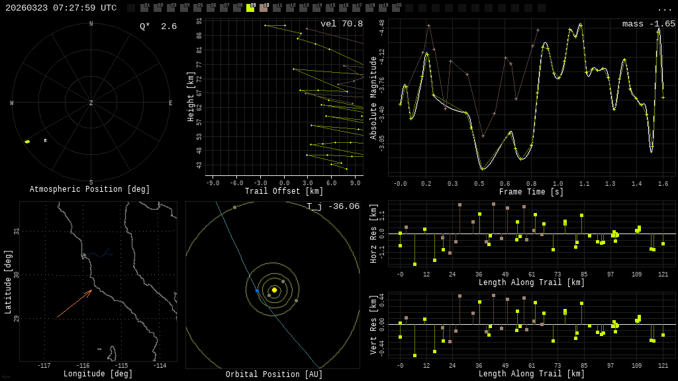Toggle station square 16

343,8
